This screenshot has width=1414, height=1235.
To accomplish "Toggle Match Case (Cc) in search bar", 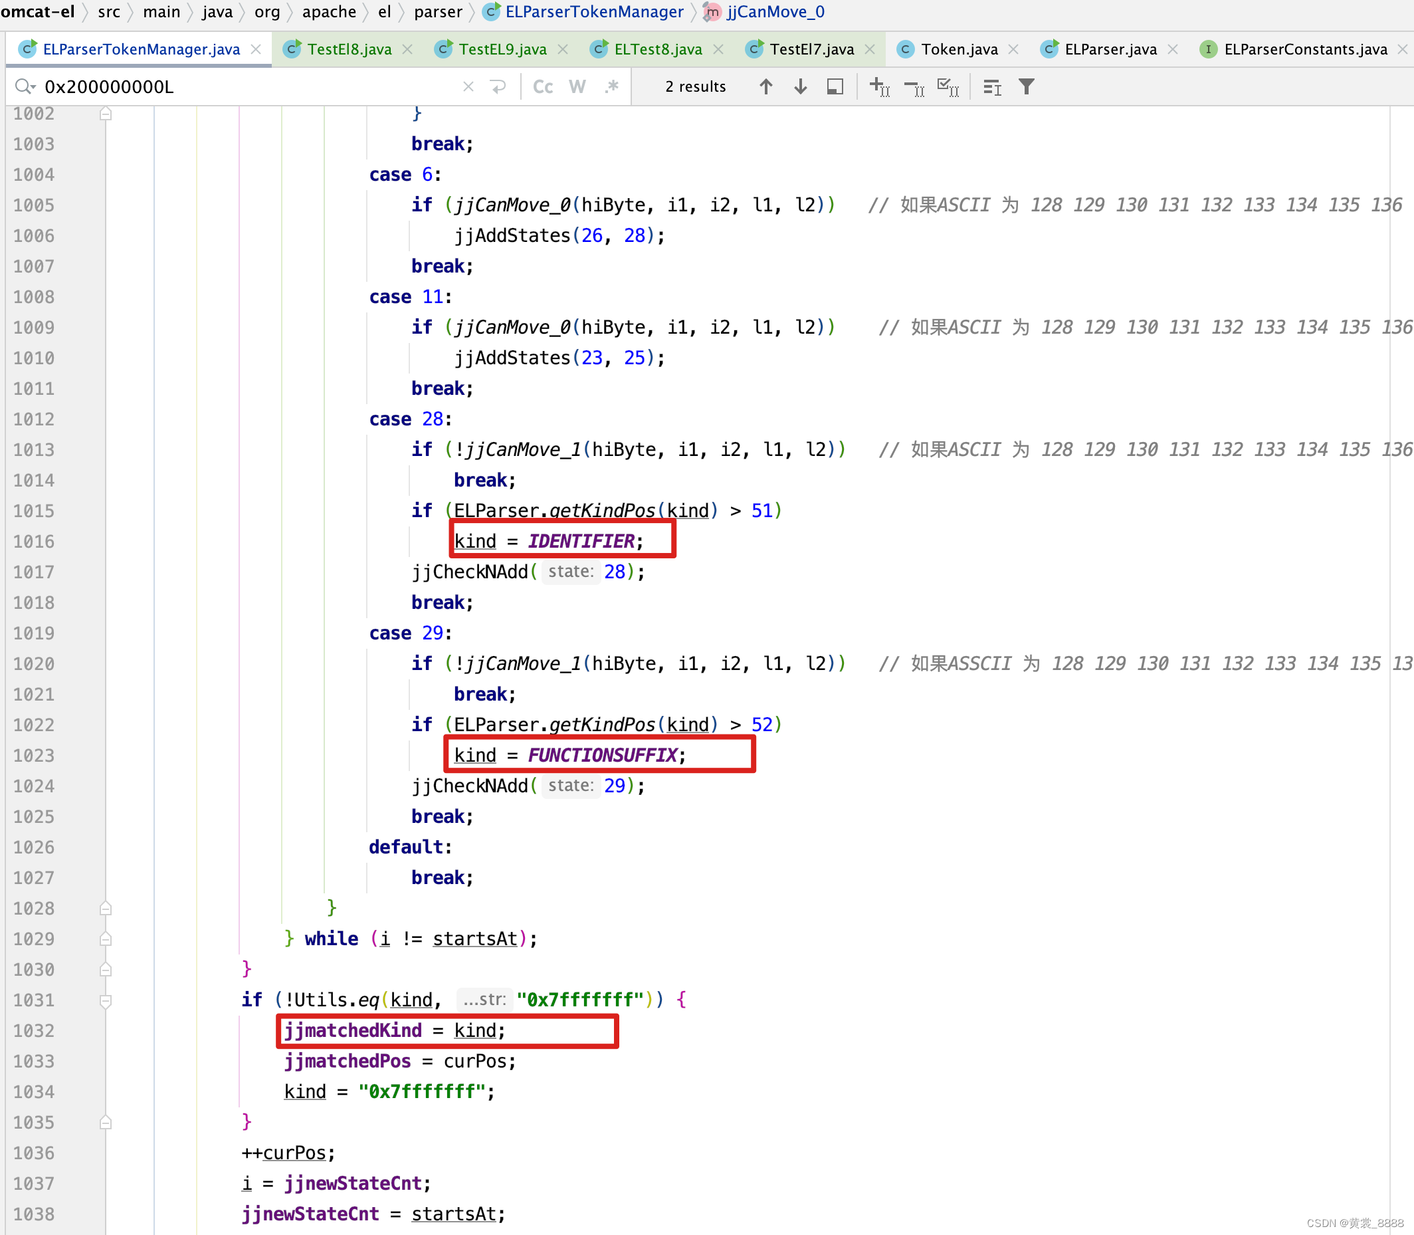I will pyautogui.click(x=543, y=87).
